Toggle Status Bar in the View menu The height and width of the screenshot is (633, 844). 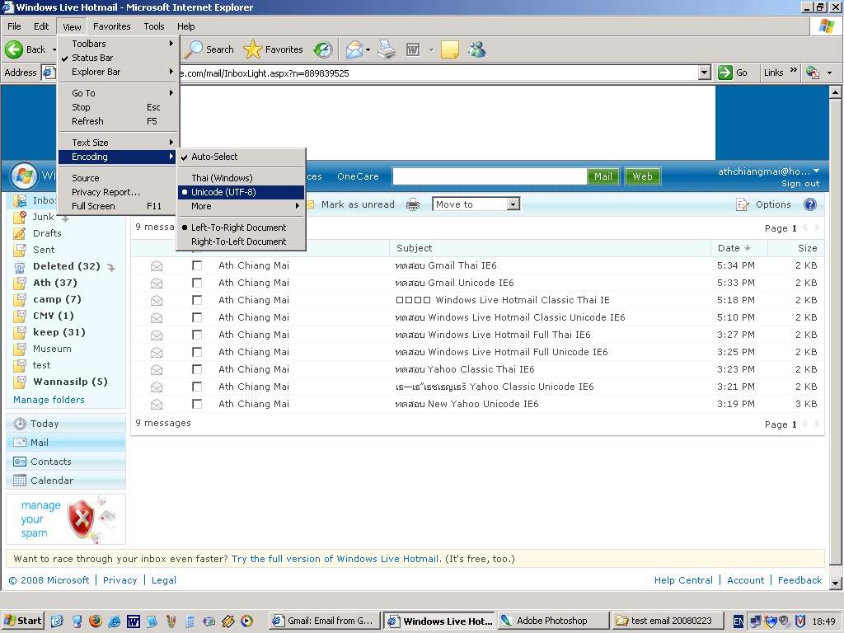click(118, 58)
